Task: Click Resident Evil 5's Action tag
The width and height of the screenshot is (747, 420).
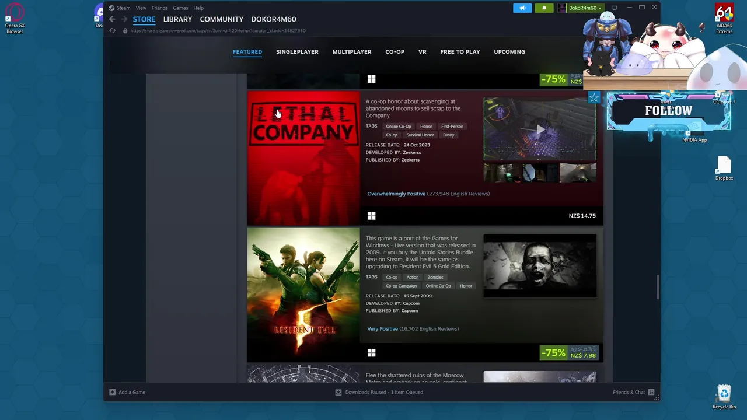Action: (x=413, y=277)
